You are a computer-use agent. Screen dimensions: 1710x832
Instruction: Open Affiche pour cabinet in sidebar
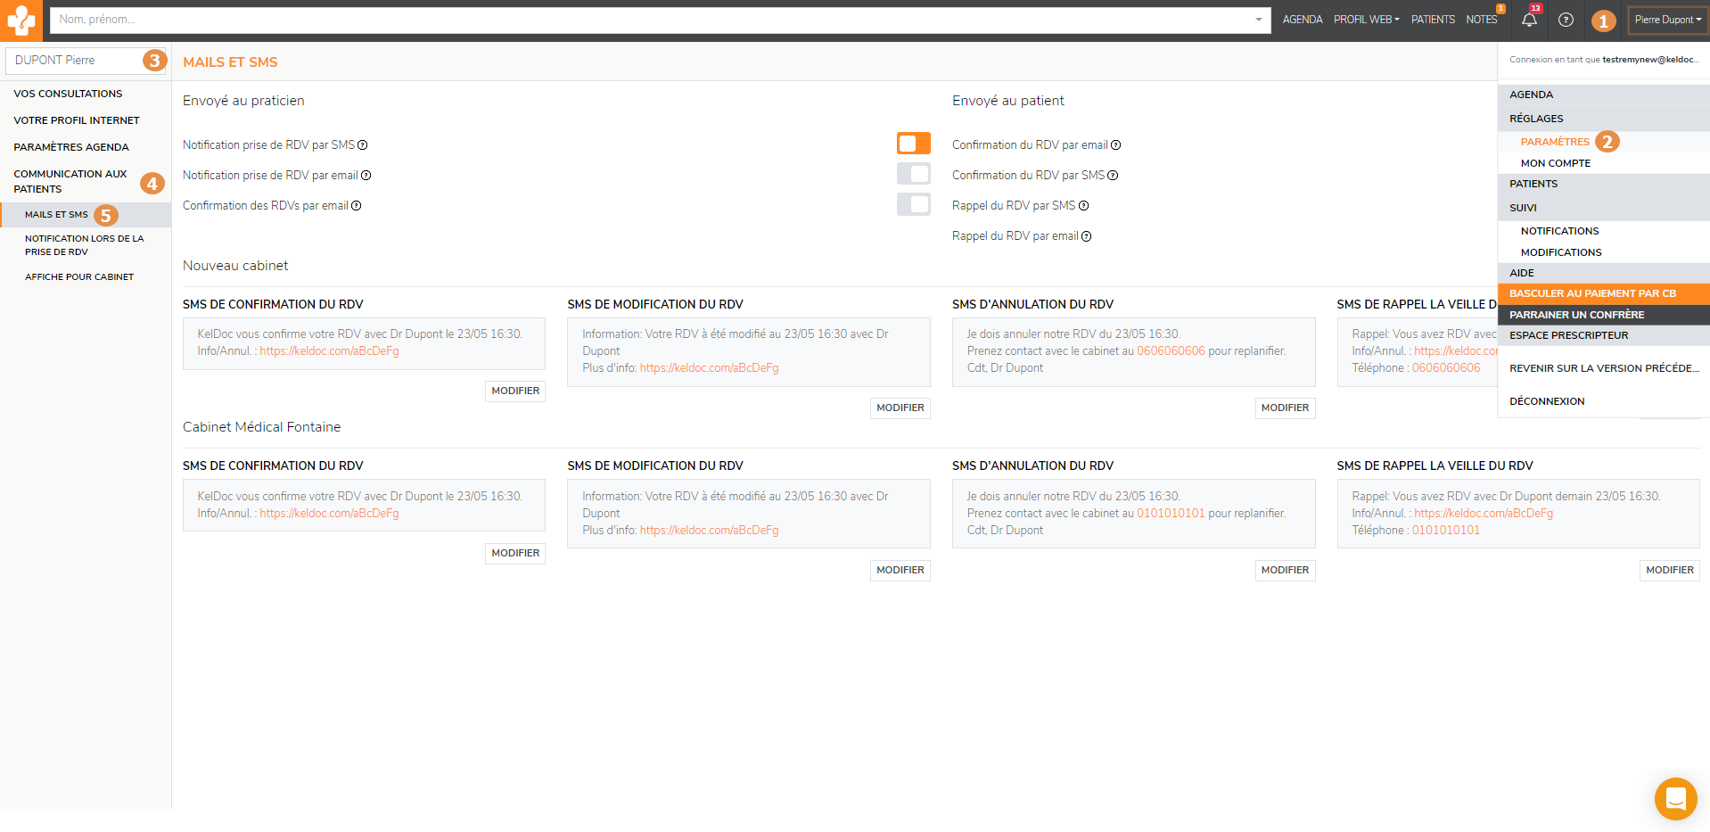pos(79,277)
